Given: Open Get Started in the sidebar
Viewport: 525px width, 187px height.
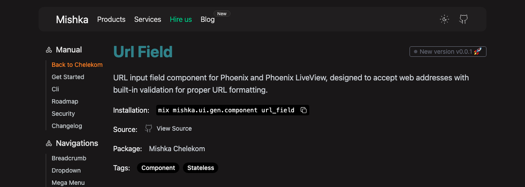Looking at the screenshot, I should 68,77.
